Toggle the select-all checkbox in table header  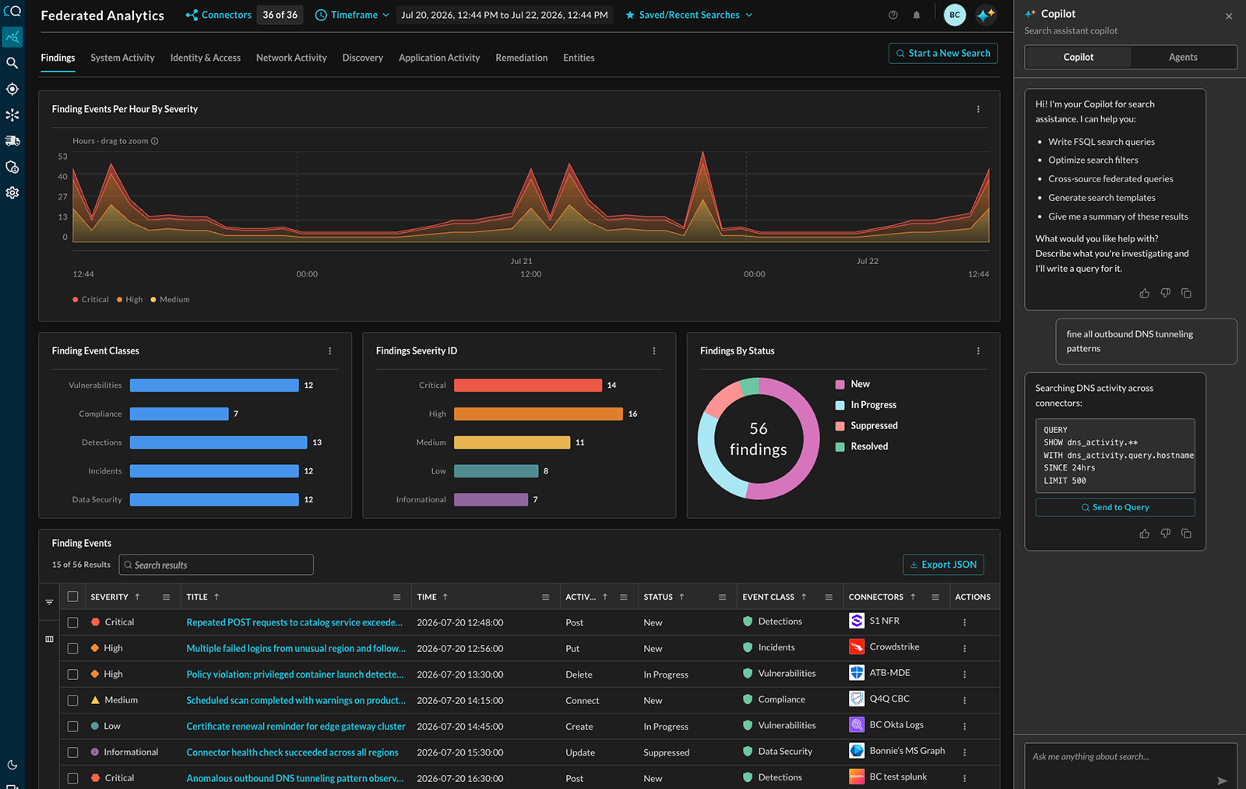(72, 597)
